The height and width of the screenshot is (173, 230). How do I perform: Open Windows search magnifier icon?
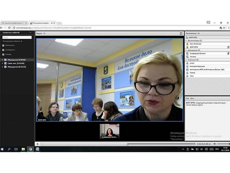(9, 149)
